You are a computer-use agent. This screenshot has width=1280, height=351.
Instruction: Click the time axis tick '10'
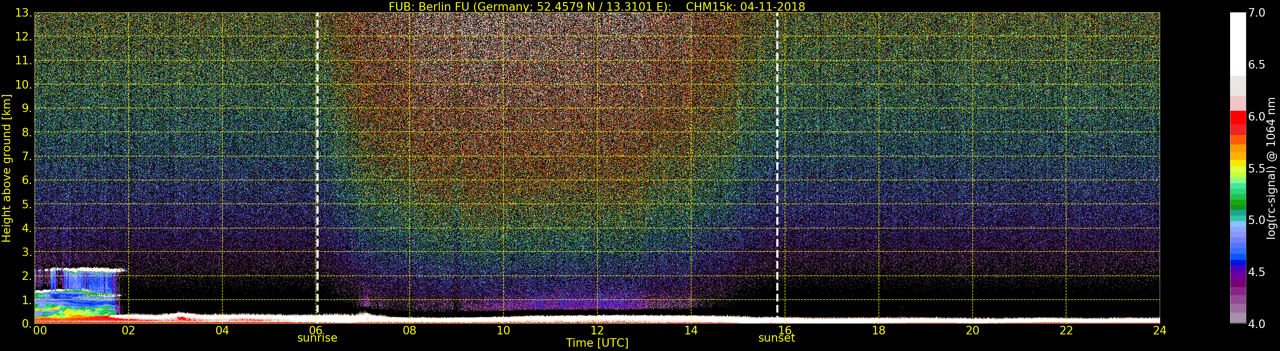[503, 330]
